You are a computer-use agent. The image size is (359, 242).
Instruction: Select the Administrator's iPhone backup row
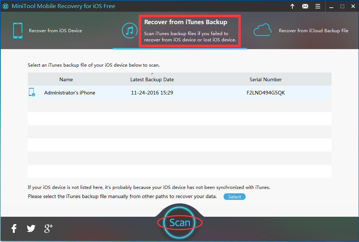pyautogui.click(x=179, y=93)
